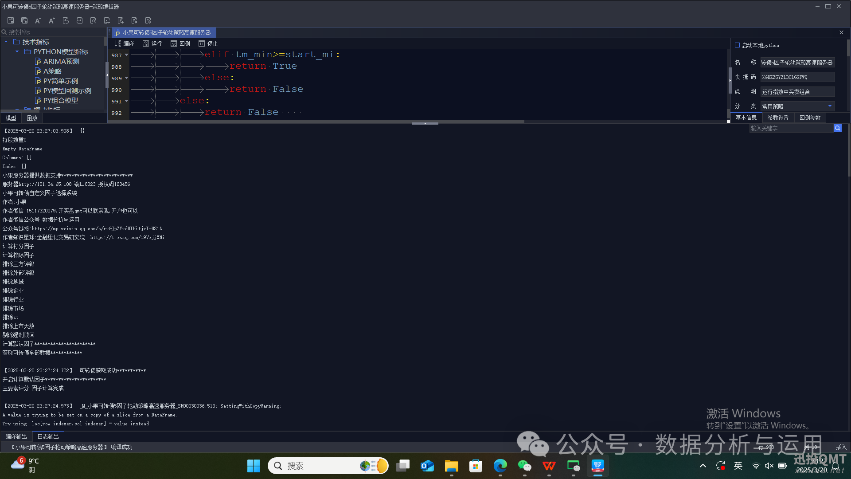Click the splitter arrow below editor
The image size is (851, 479).
(425, 123)
